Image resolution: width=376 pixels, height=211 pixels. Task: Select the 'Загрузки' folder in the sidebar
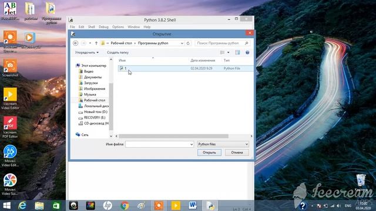coord(88,83)
